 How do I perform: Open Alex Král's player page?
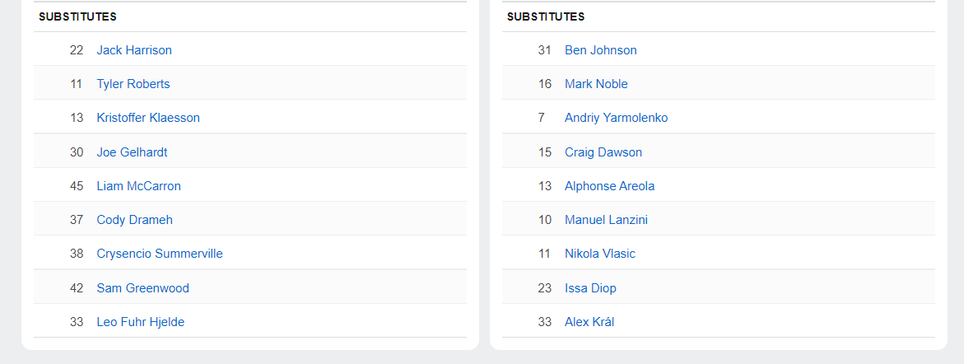pyautogui.click(x=589, y=322)
